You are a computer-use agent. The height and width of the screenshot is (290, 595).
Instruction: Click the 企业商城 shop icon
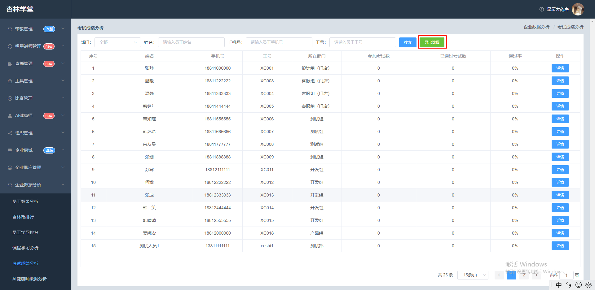[10, 150]
